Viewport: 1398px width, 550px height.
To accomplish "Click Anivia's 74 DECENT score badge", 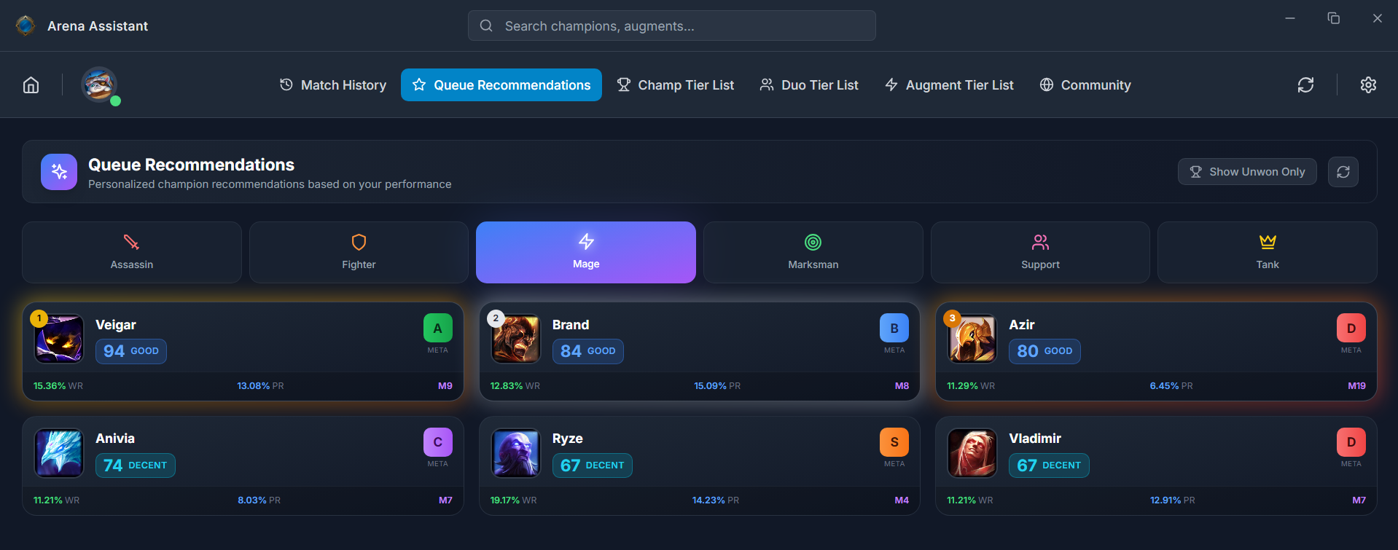I will pos(136,465).
